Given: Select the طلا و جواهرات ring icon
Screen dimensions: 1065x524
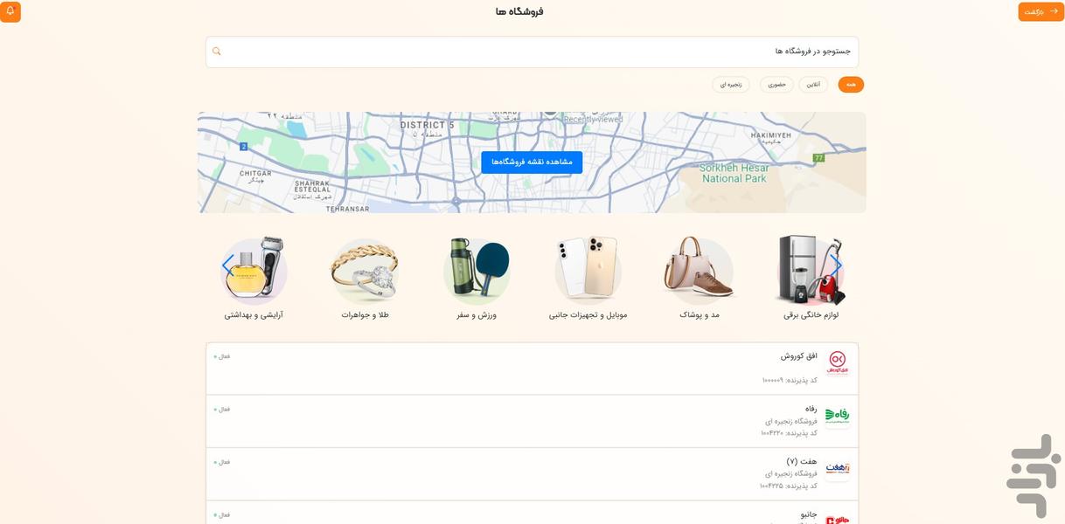Looking at the screenshot, I should pyautogui.click(x=365, y=270).
